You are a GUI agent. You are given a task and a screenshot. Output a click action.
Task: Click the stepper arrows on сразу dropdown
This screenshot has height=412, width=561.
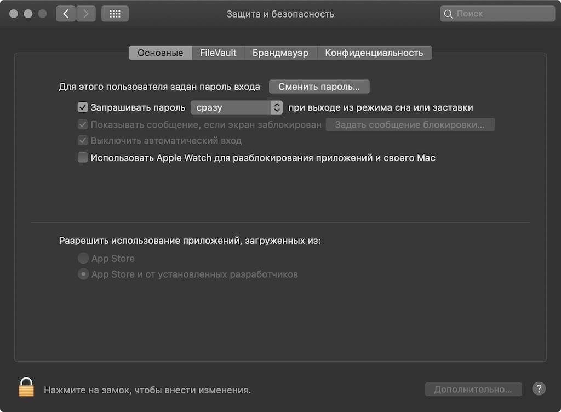(x=277, y=107)
